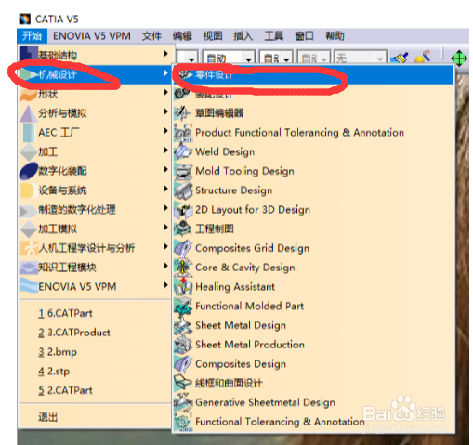Click the Mold Tooling Design icon

coord(183,172)
